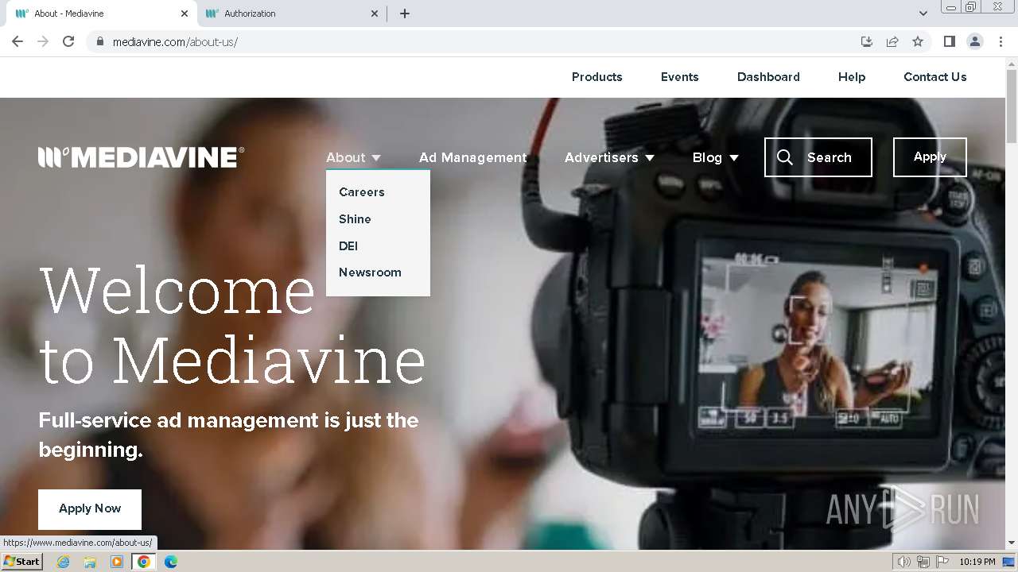Click the taskbar clock 10:19 PM
1018x572 pixels.
[x=977, y=562]
